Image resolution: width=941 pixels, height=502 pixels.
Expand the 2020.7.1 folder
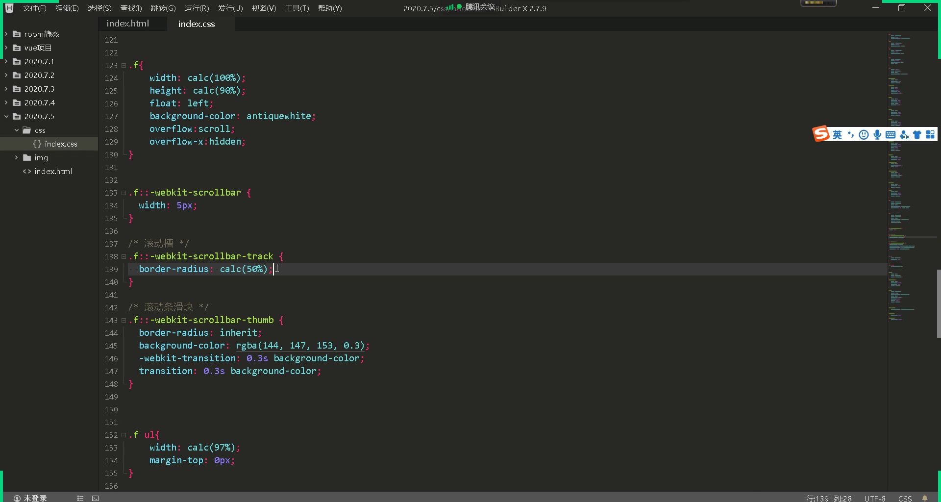point(5,61)
